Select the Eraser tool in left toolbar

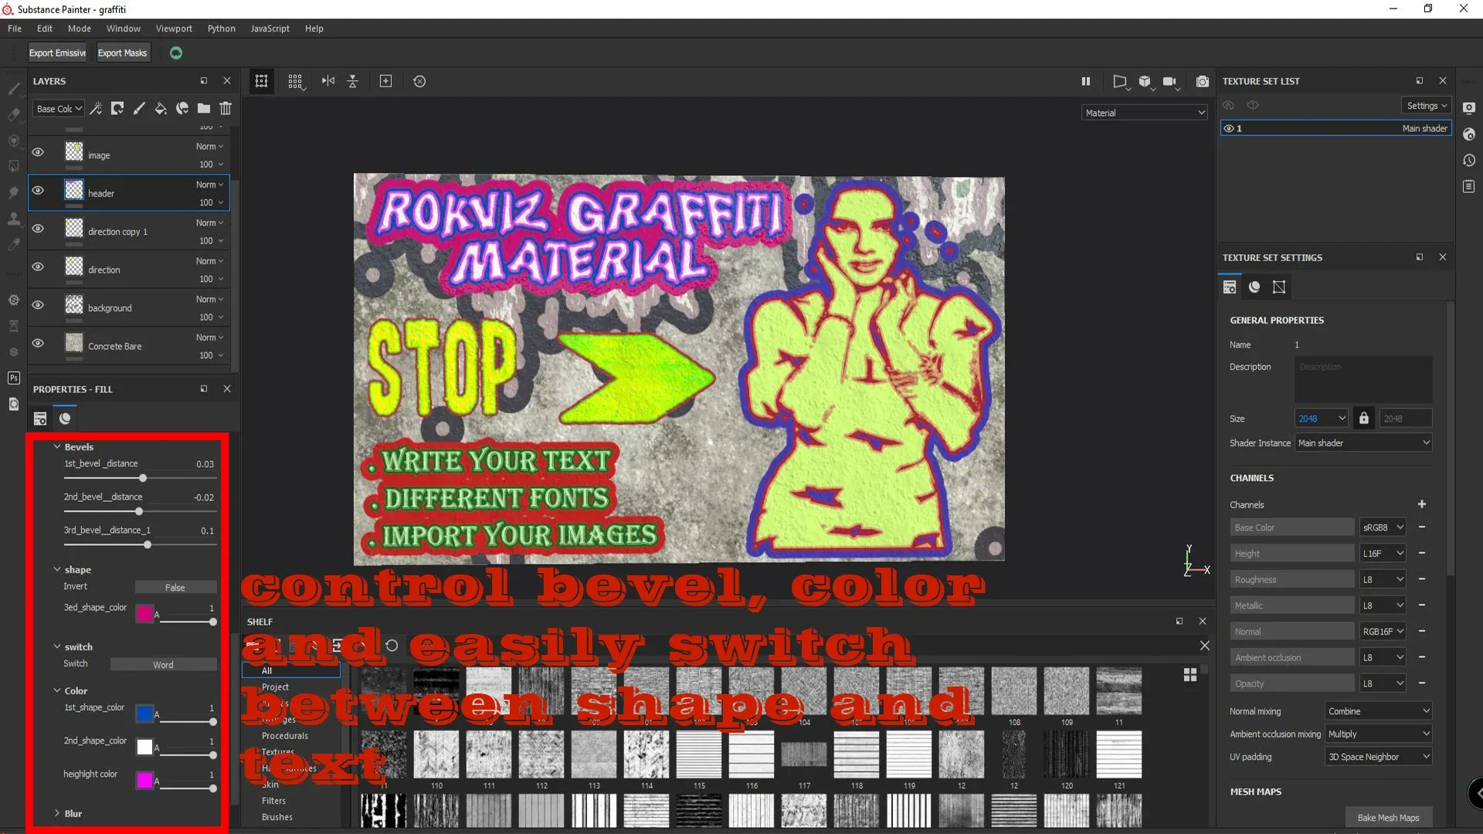tap(14, 114)
